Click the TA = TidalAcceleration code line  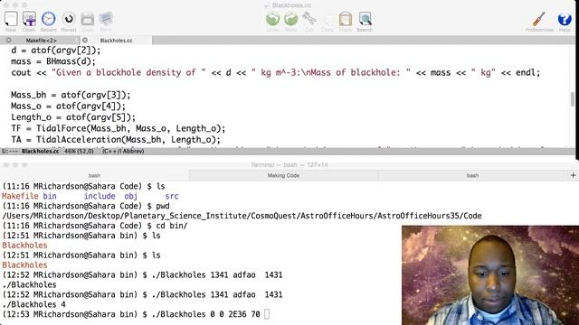pyautogui.click(x=116, y=140)
